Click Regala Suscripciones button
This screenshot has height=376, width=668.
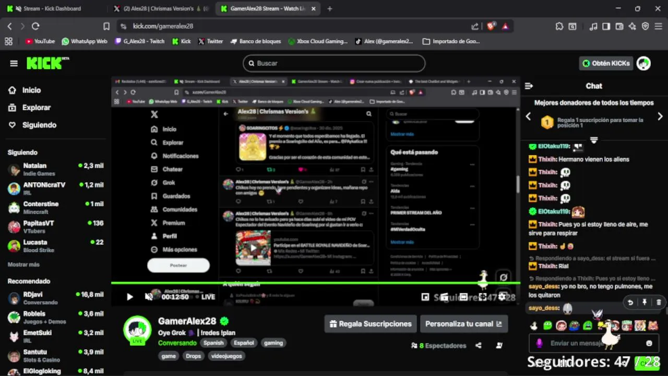coord(371,324)
